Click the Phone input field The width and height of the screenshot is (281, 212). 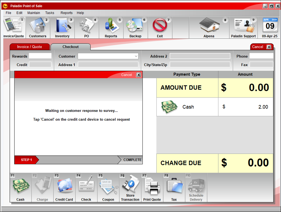click(262, 56)
